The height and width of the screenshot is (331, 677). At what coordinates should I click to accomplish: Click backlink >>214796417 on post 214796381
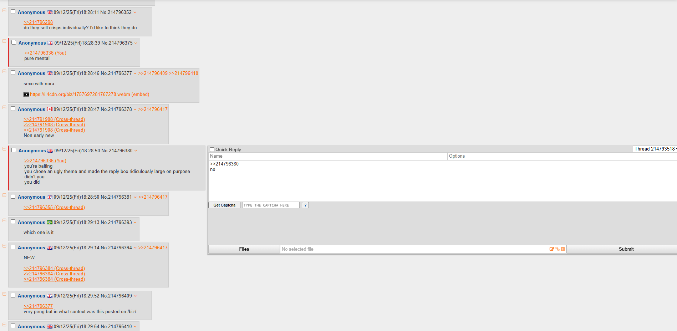tap(153, 197)
